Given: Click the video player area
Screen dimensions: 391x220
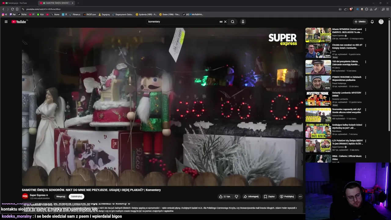Looking at the screenshot, I should [162, 106].
